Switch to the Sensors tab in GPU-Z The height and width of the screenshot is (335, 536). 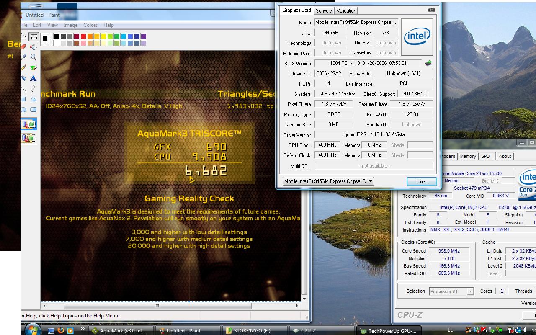tap(324, 11)
